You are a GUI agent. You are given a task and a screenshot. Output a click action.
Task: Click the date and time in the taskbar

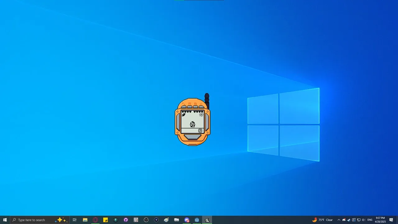pos(380,220)
